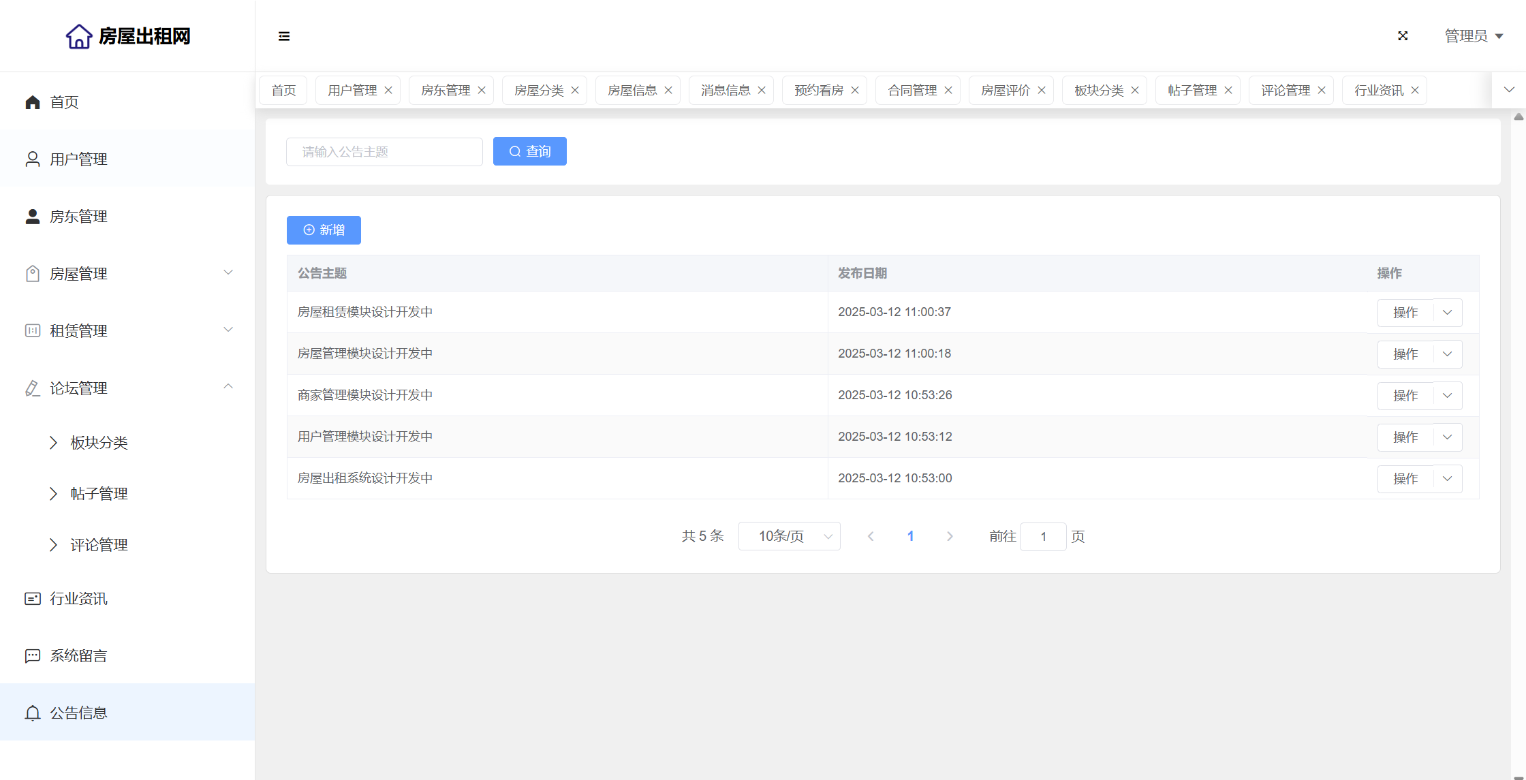
Task: Expand the 房屋管理 sidebar menu
Action: pyautogui.click(x=228, y=272)
